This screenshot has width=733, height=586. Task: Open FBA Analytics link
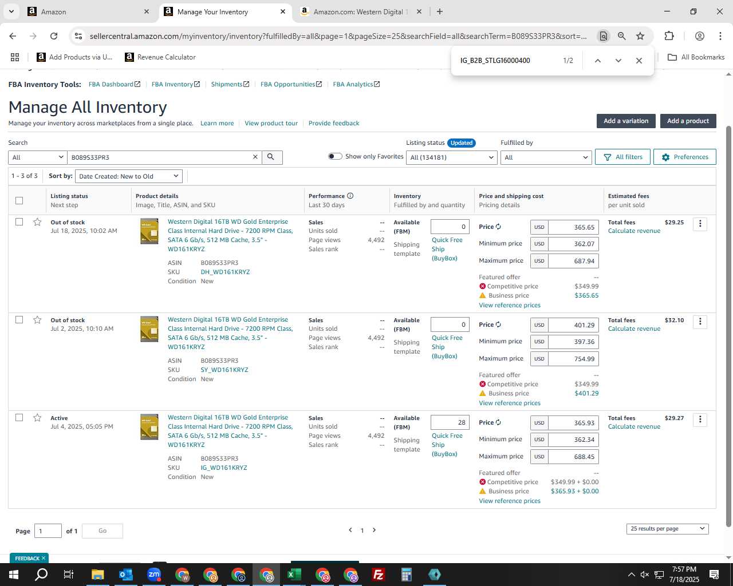tap(356, 84)
